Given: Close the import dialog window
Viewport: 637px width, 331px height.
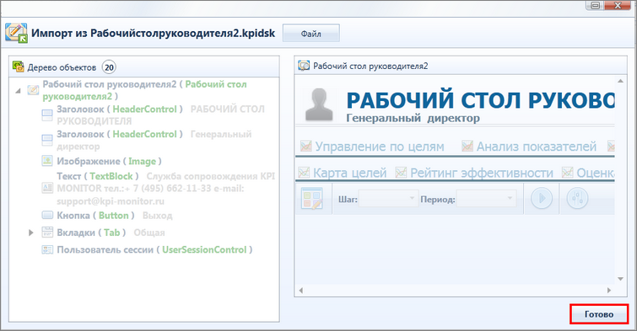Looking at the screenshot, I should [618, 5].
